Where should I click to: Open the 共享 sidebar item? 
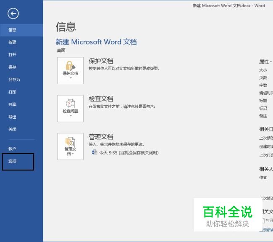click(21, 104)
